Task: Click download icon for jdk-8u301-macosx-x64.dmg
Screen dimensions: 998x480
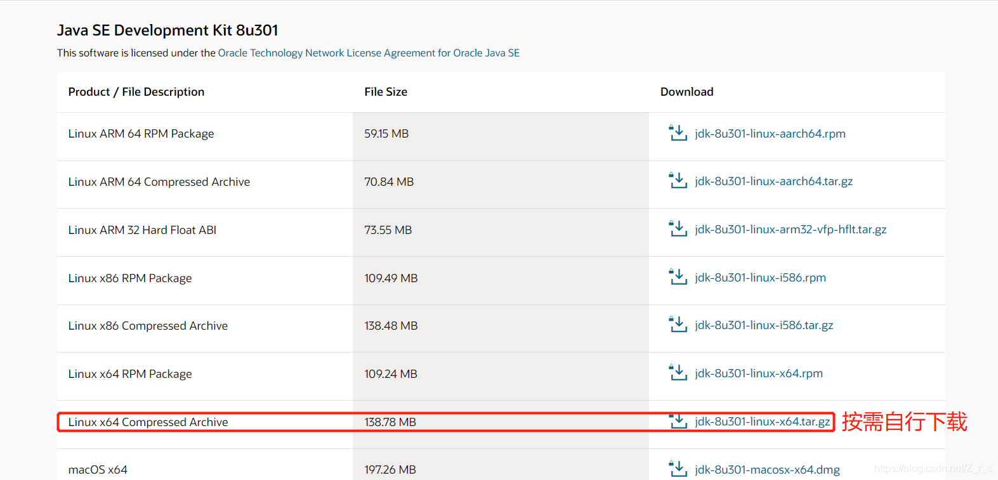Action: coord(678,469)
